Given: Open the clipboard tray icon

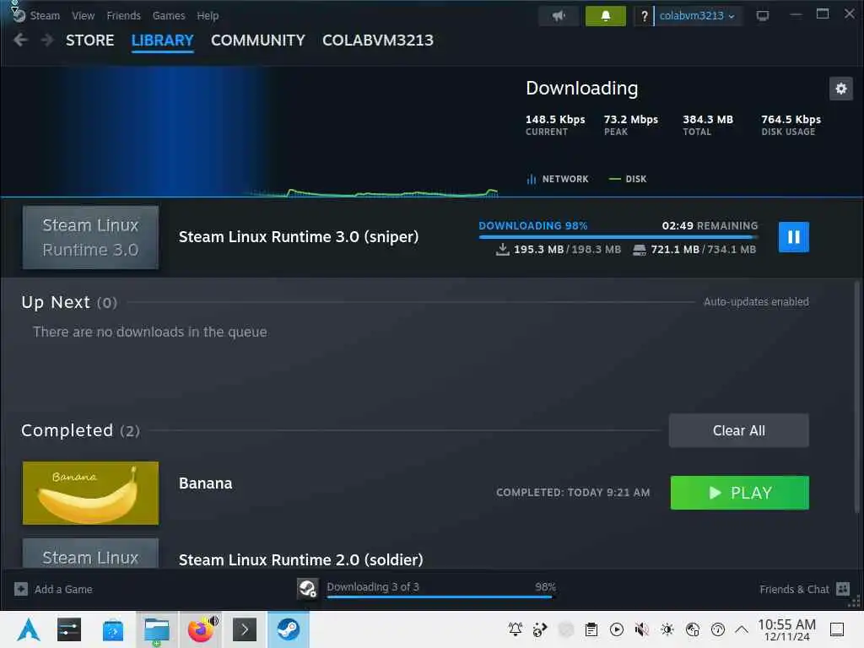Looking at the screenshot, I should coord(591,629).
